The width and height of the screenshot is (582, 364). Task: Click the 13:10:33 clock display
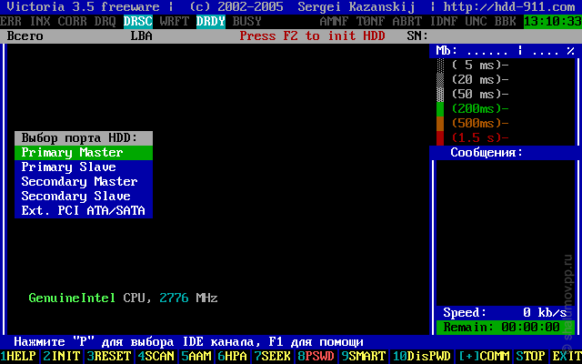click(x=553, y=22)
